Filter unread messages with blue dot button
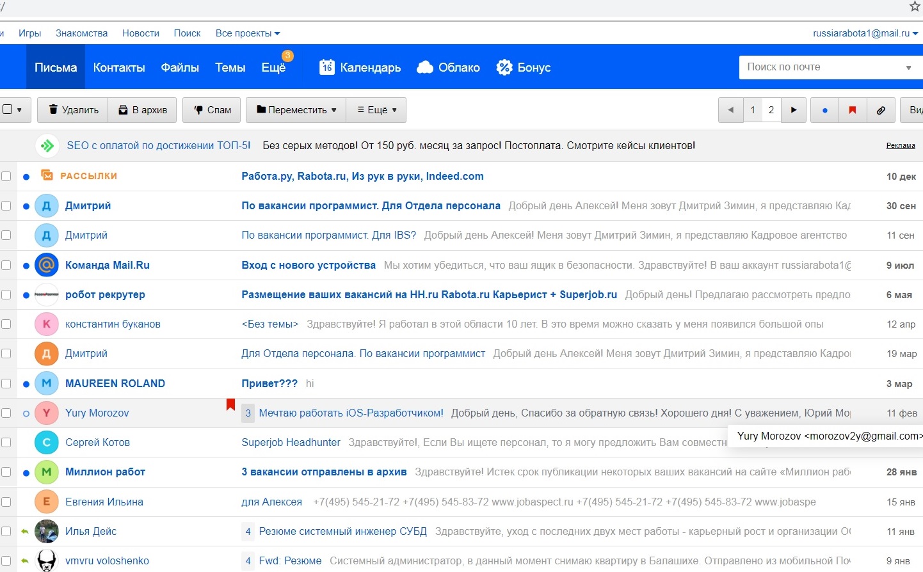Screen dimensions: 923x572 pyautogui.click(x=824, y=110)
